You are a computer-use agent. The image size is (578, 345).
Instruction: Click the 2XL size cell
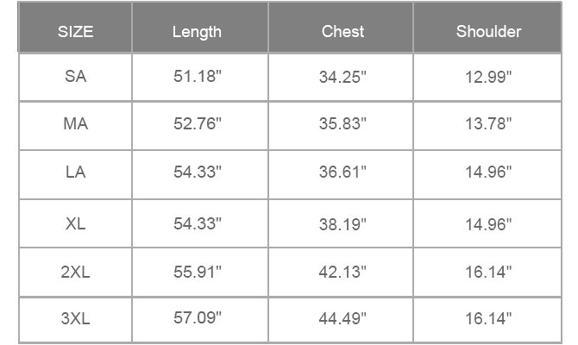76,272
